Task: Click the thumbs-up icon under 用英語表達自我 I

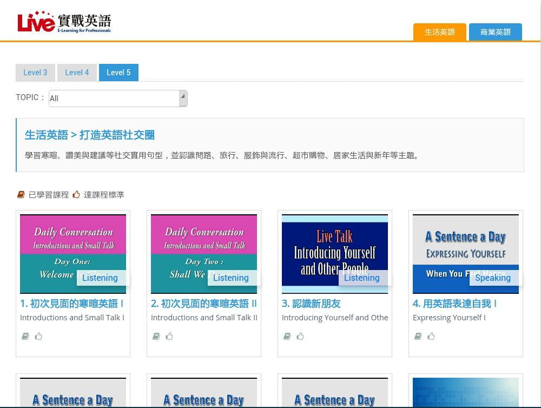Action: (x=431, y=336)
